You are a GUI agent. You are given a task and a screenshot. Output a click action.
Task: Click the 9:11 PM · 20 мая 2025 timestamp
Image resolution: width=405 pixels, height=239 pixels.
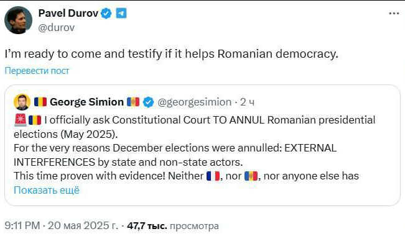click(61, 225)
